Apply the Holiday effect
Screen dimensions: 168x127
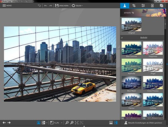pyautogui.click(x=153, y=100)
